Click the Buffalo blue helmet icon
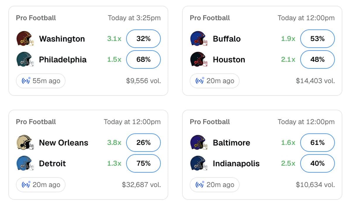This screenshot has height=209, width=351. click(x=199, y=38)
